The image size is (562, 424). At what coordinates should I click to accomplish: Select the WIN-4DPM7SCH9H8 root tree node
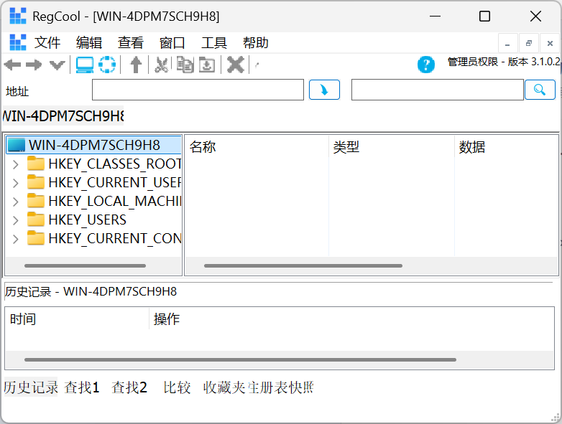coord(94,145)
